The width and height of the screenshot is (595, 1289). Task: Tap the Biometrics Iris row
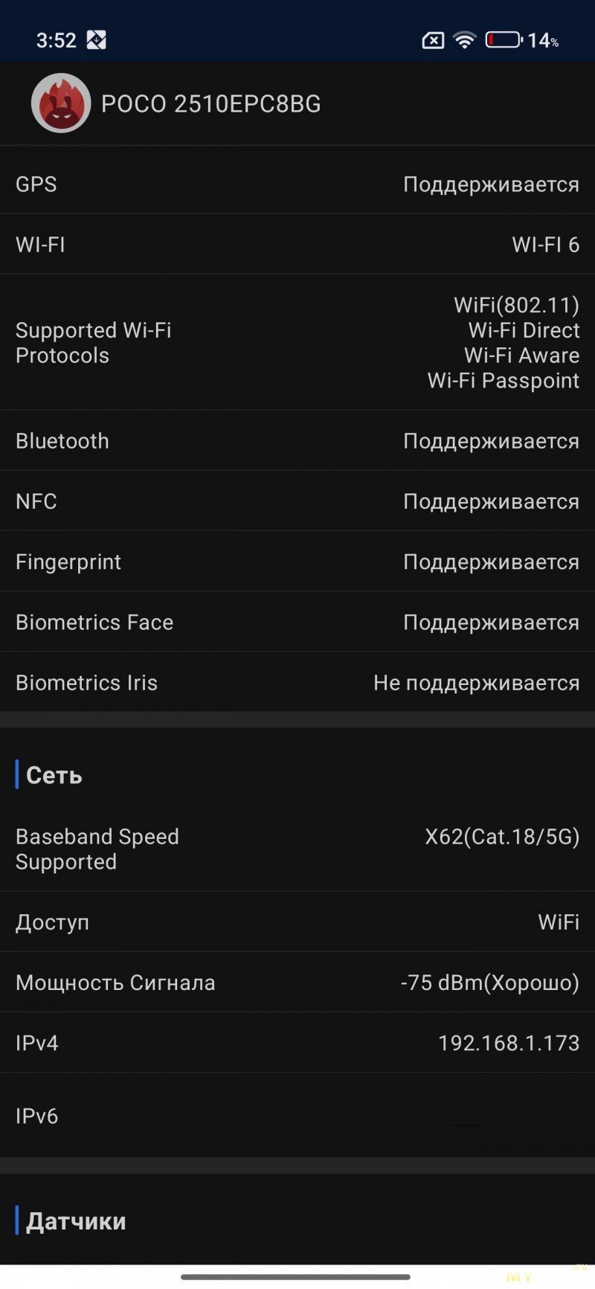(297, 683)
